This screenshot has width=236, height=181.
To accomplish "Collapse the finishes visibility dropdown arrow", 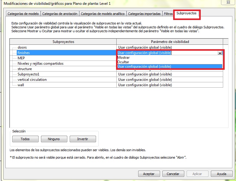I will [x=220, y=53].
